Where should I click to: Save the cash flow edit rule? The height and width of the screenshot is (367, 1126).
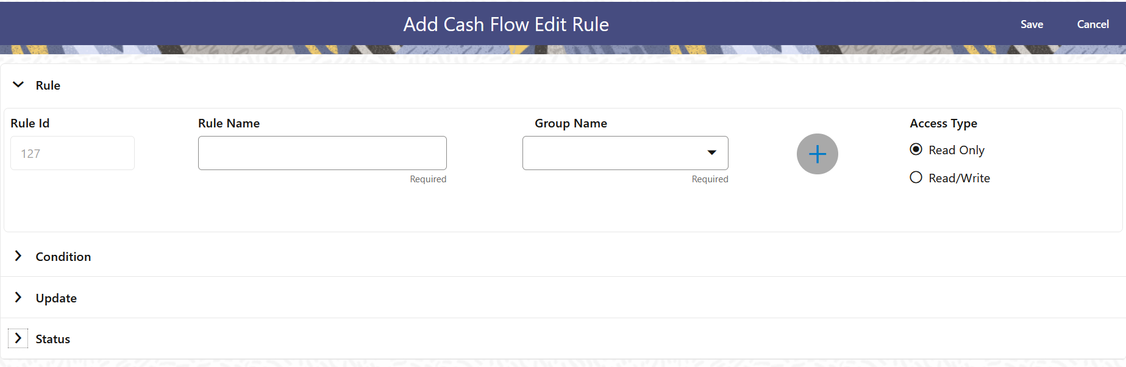(1032, 24)
